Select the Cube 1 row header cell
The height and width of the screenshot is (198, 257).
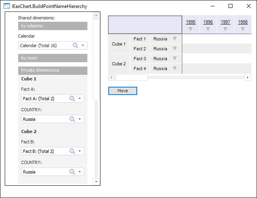pos(119,44)
